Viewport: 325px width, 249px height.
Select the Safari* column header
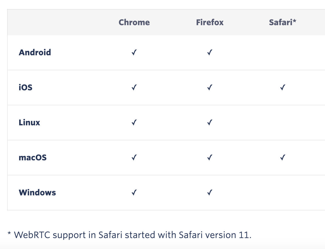point(283,22)
